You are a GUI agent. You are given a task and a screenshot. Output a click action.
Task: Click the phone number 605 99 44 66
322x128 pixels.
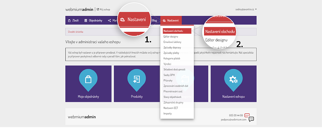(x=236, y=115)
